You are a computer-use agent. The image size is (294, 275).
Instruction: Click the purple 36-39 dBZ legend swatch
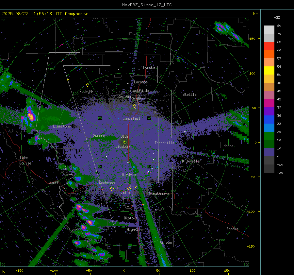269,112
